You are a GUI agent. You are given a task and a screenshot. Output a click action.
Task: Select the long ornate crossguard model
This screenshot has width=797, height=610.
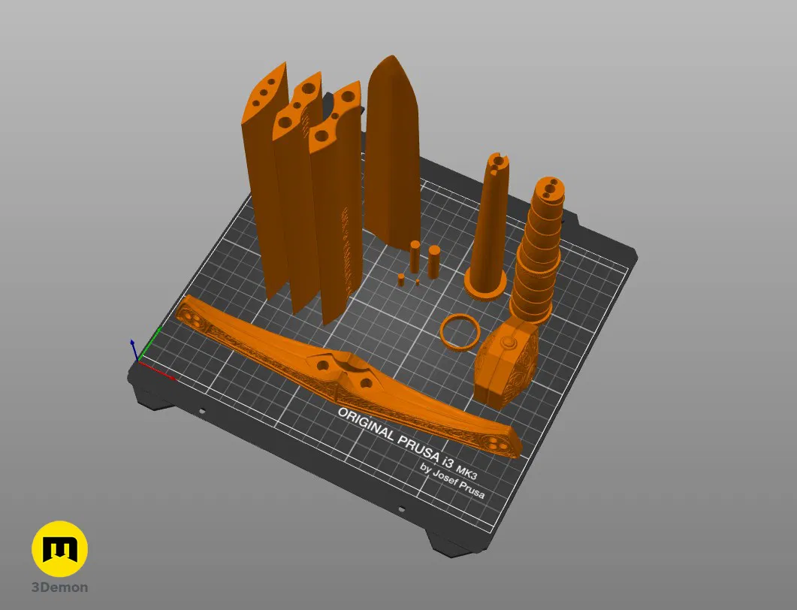[349, 379]
